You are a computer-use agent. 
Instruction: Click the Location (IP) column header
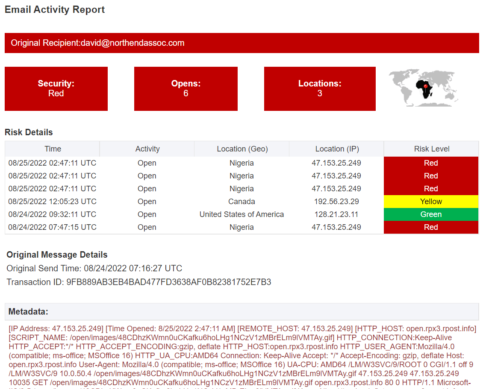tap(336, 148)
